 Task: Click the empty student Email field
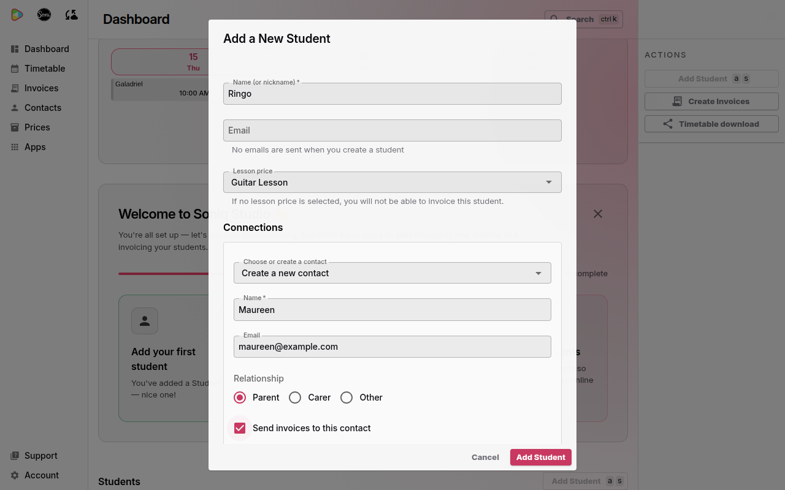tap(392, 130)
